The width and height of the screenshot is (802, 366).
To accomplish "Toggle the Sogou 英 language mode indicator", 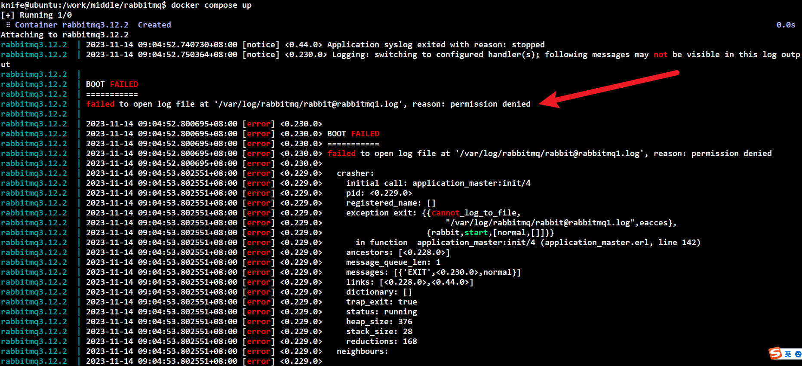I will click(788, 354).
